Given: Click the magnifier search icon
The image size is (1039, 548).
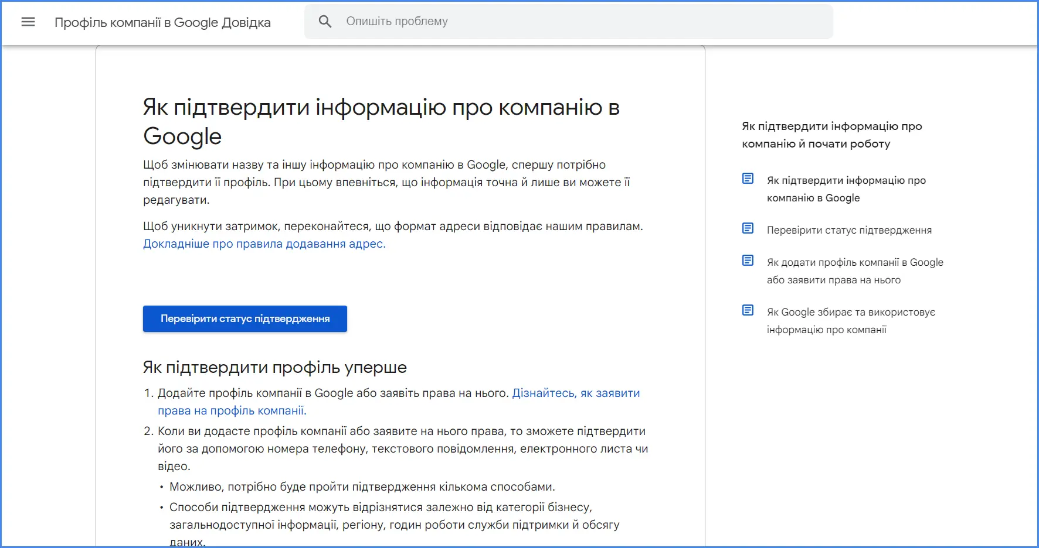Looking at the screenshot, I should click(x=325, y=22).
